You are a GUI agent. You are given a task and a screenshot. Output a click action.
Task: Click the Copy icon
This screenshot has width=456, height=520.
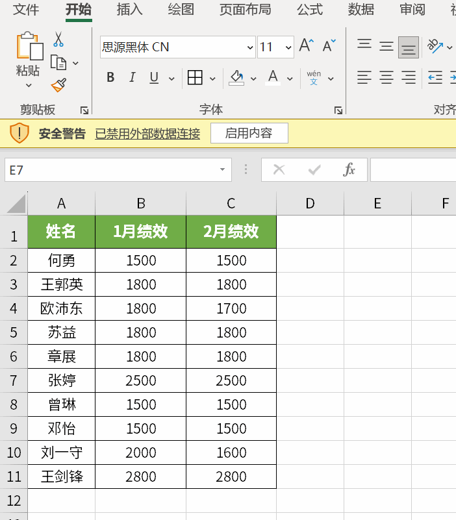58,62
